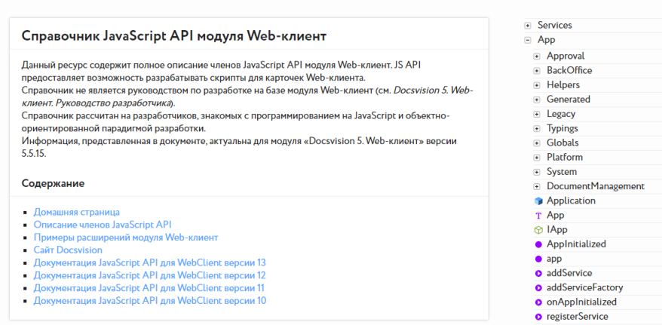Select the Typings tree item

pos(562,128)
